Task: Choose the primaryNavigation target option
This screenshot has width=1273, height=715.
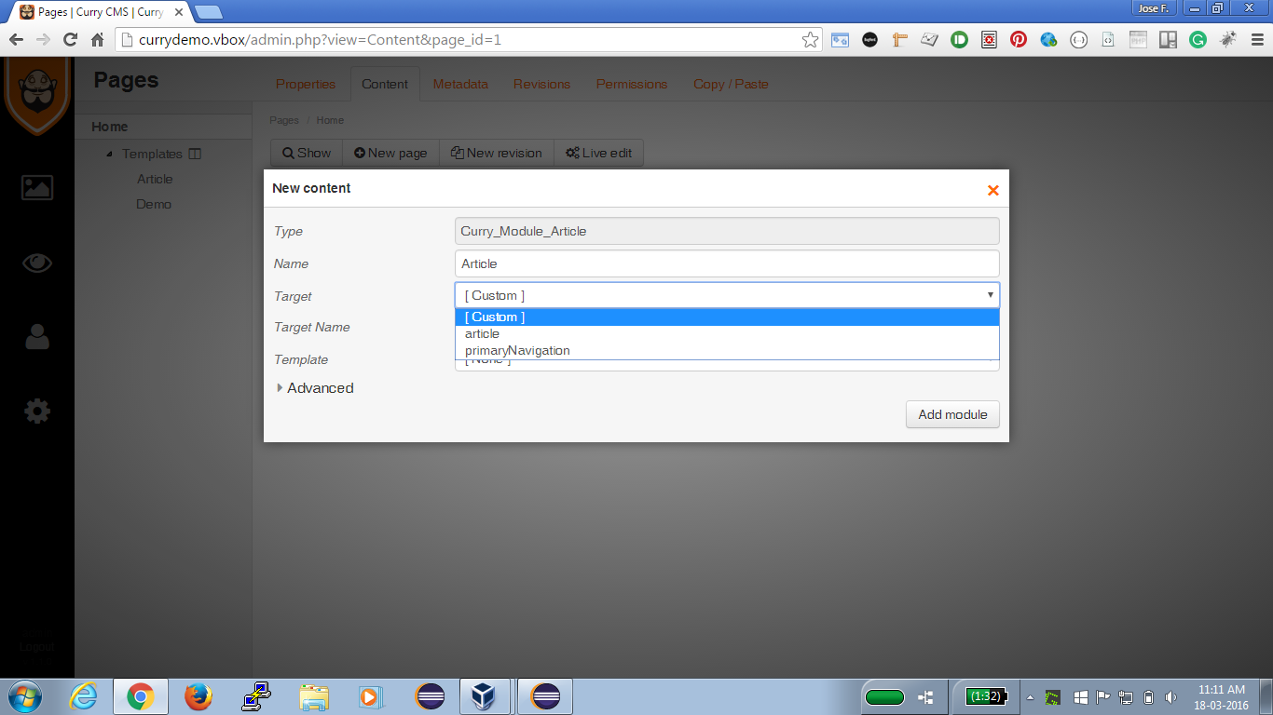Action: coord(727,350)
